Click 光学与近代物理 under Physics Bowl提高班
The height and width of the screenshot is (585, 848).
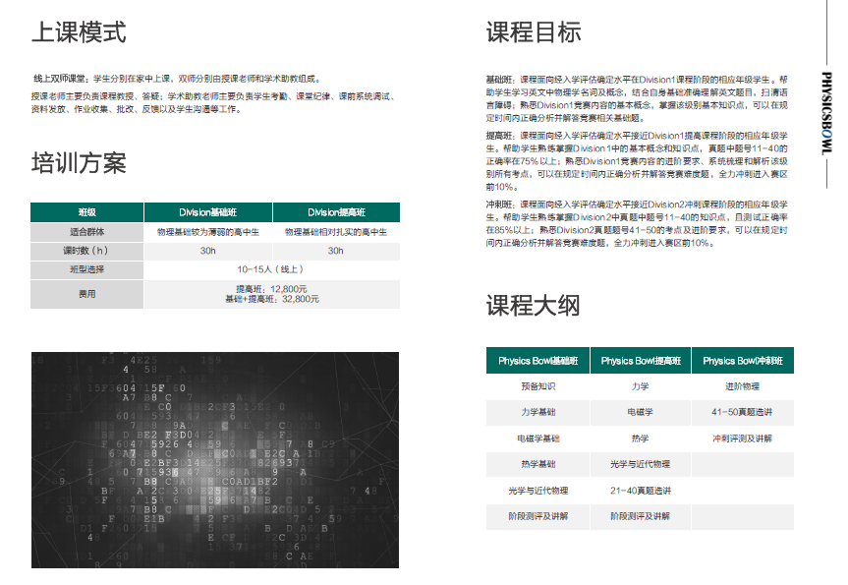click(x=641, y=464)
